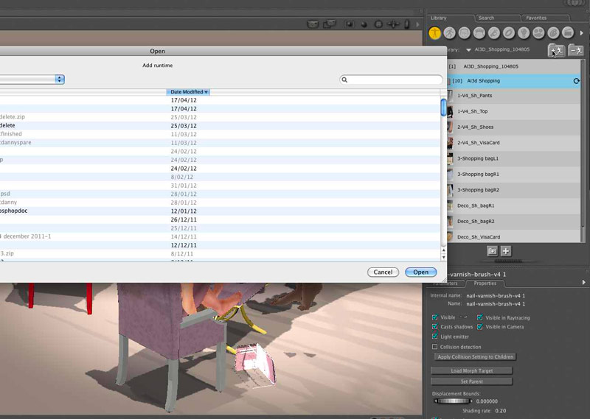Select the Figures library category icon
This screenshot has height=419, width=590.
coord(435,33)
